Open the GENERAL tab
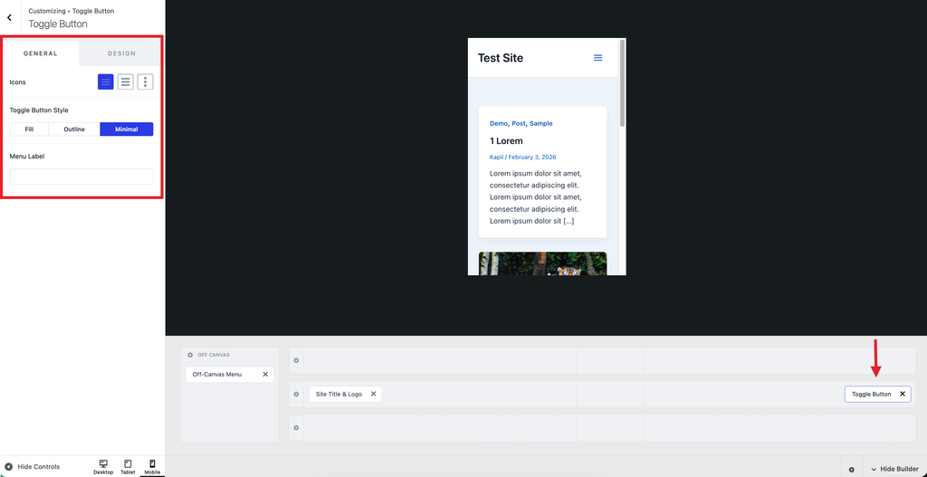This screenshot has width=927, height=477. coord(40,53)
